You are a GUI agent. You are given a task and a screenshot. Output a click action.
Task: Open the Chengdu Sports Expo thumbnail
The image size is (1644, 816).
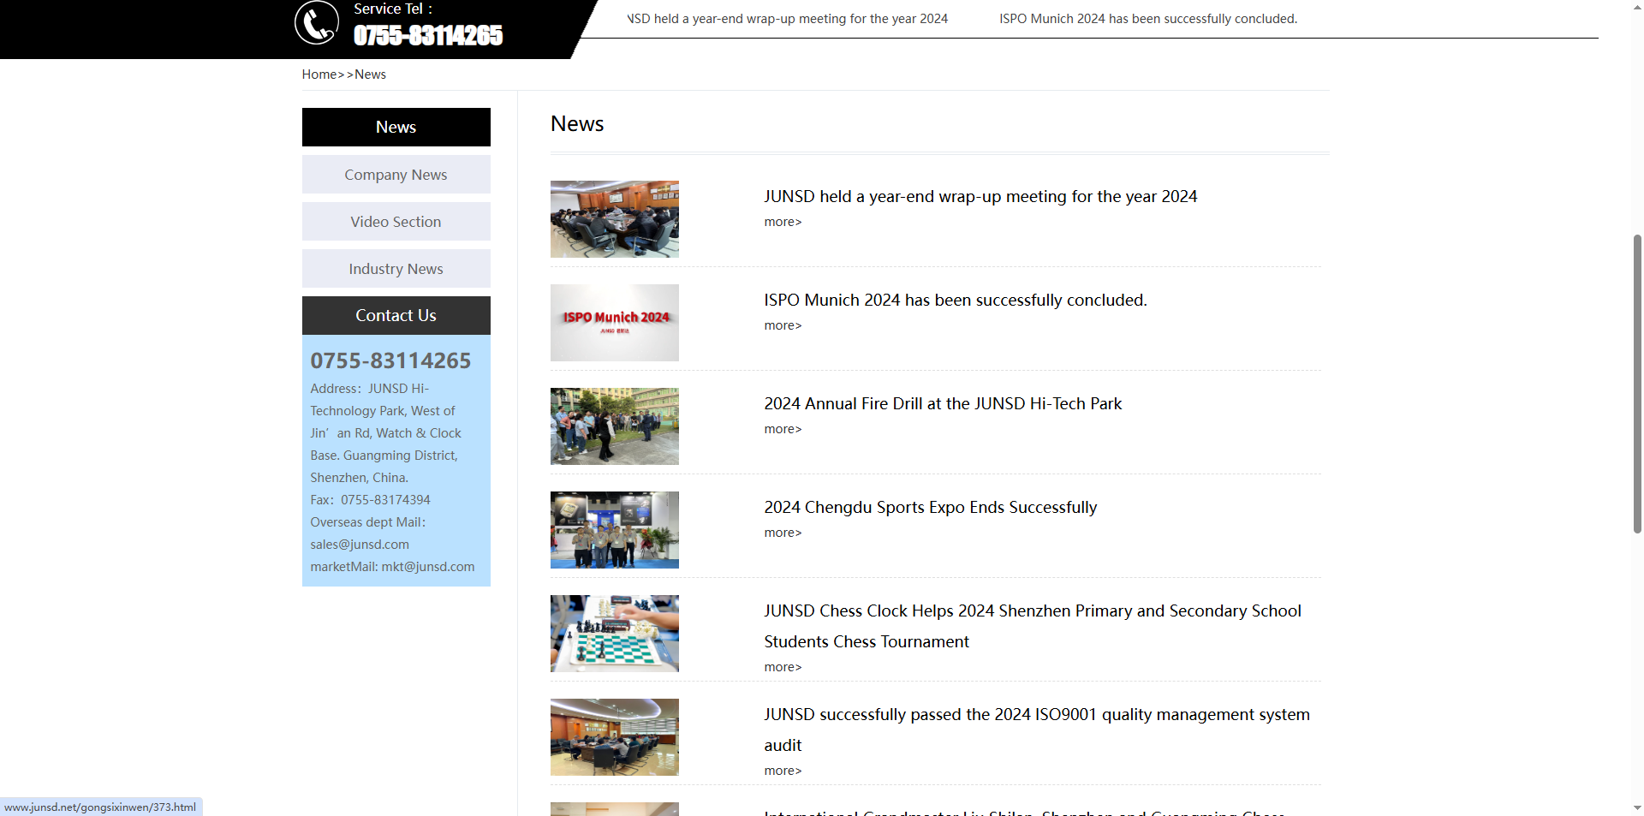point(615,530)
